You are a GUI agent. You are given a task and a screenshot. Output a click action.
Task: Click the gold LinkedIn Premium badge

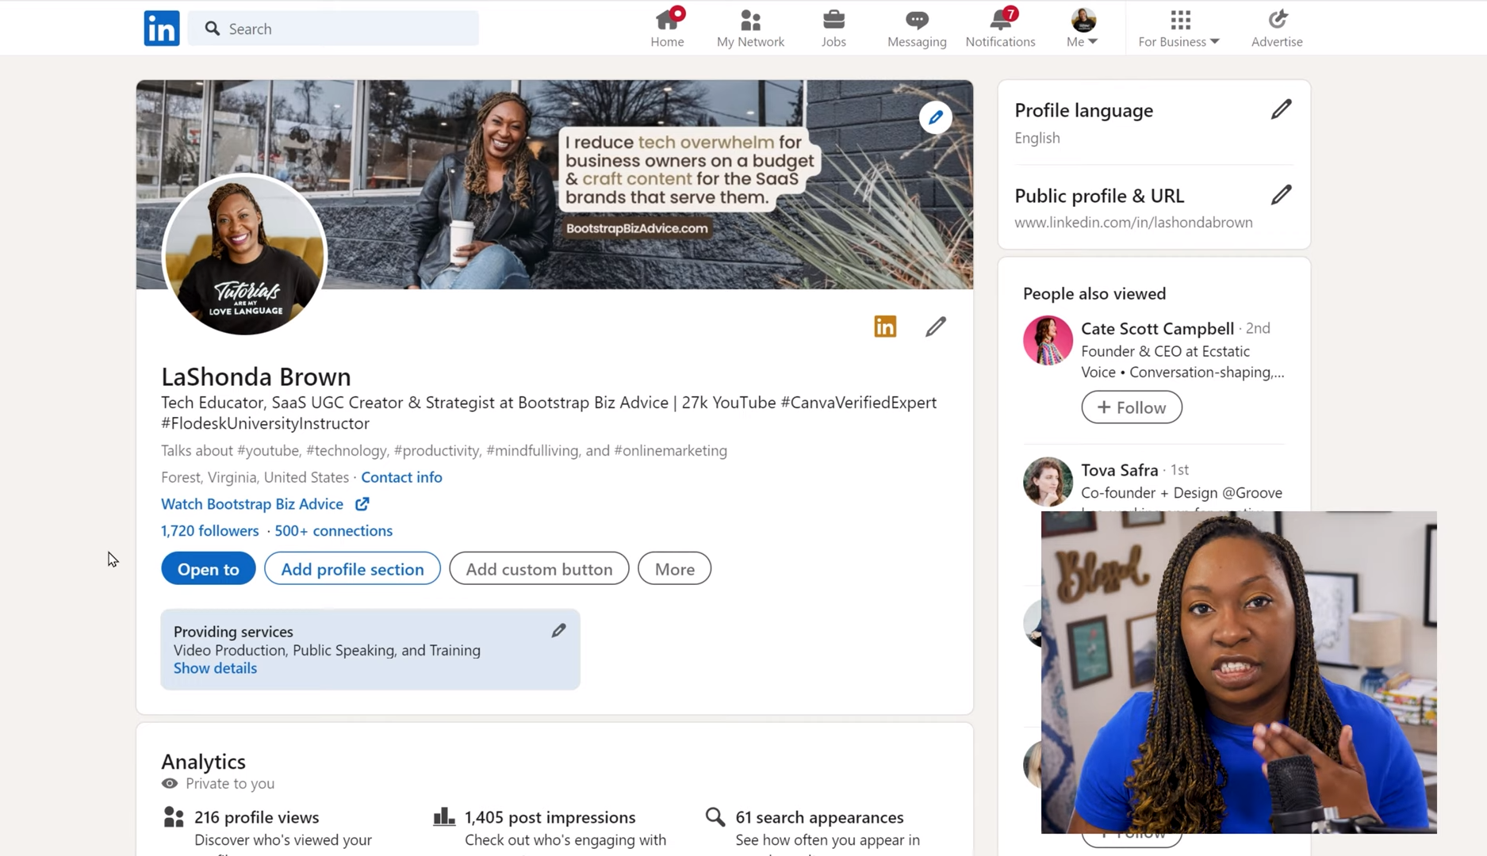coord(885,327)
